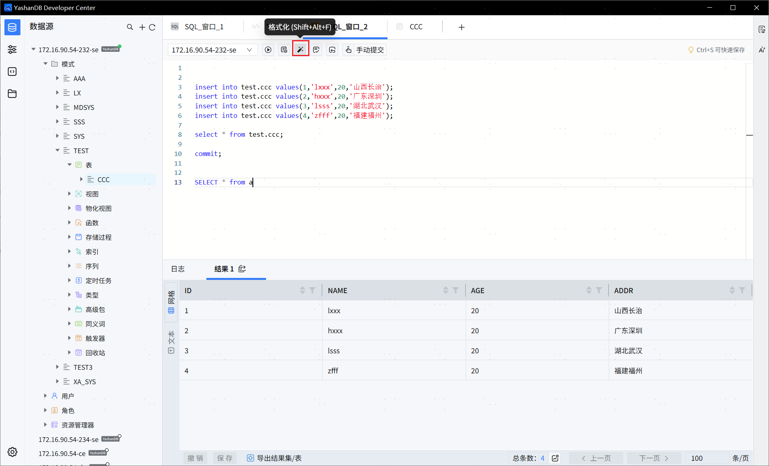Open the 日志 log tab
This screenshot has height=466, width=769.
tap(178, 269)
